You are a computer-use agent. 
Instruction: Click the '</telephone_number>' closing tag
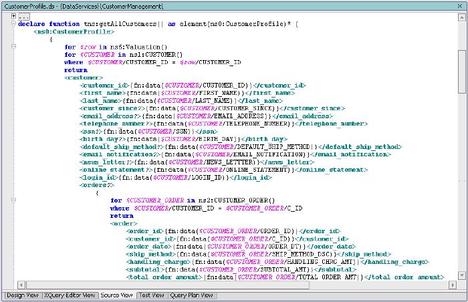click(x=332, y=124)
